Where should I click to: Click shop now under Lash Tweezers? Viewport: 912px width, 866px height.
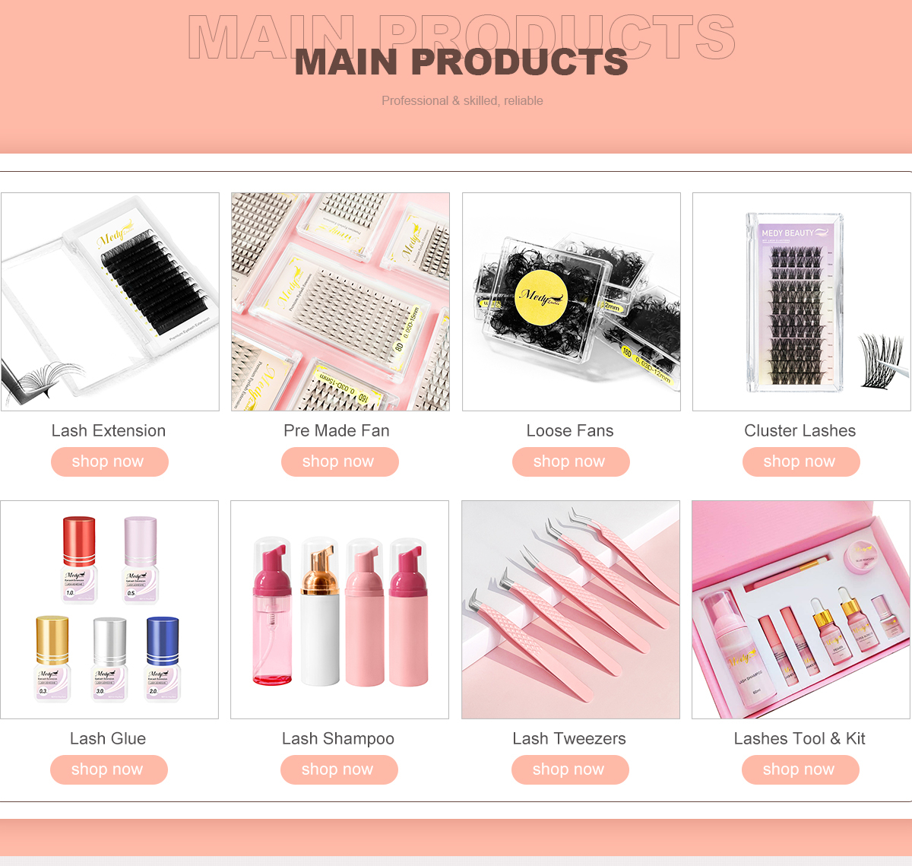tap(570, 769)
